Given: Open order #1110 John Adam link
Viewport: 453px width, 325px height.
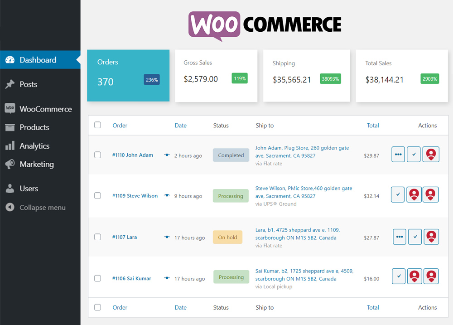Looking at the screenshot, I should point(133,155).
